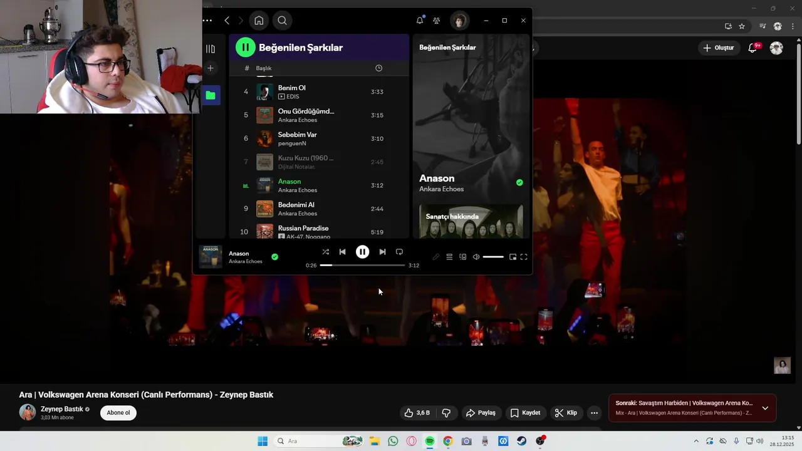Click Klip clip button
The height and width of the screenshot is (451, 802).
[565, 413]
